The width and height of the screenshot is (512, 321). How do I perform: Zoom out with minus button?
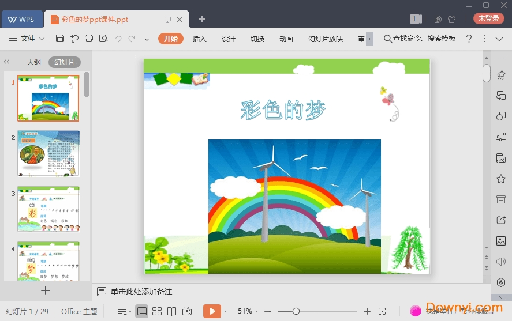[268, 312]
